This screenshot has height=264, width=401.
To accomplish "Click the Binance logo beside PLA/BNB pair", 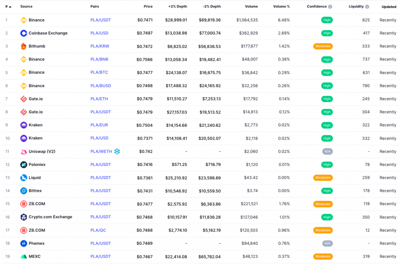I will click(23, 59).
